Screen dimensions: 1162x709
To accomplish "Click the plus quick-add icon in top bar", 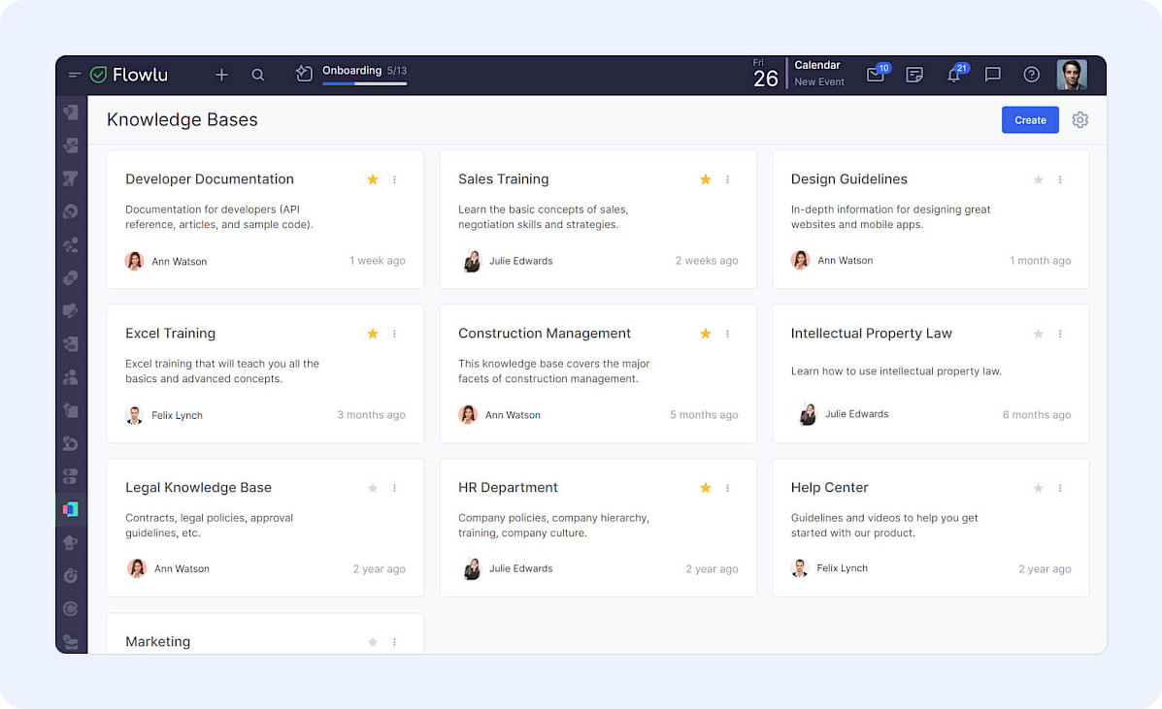I will point(221,75).
